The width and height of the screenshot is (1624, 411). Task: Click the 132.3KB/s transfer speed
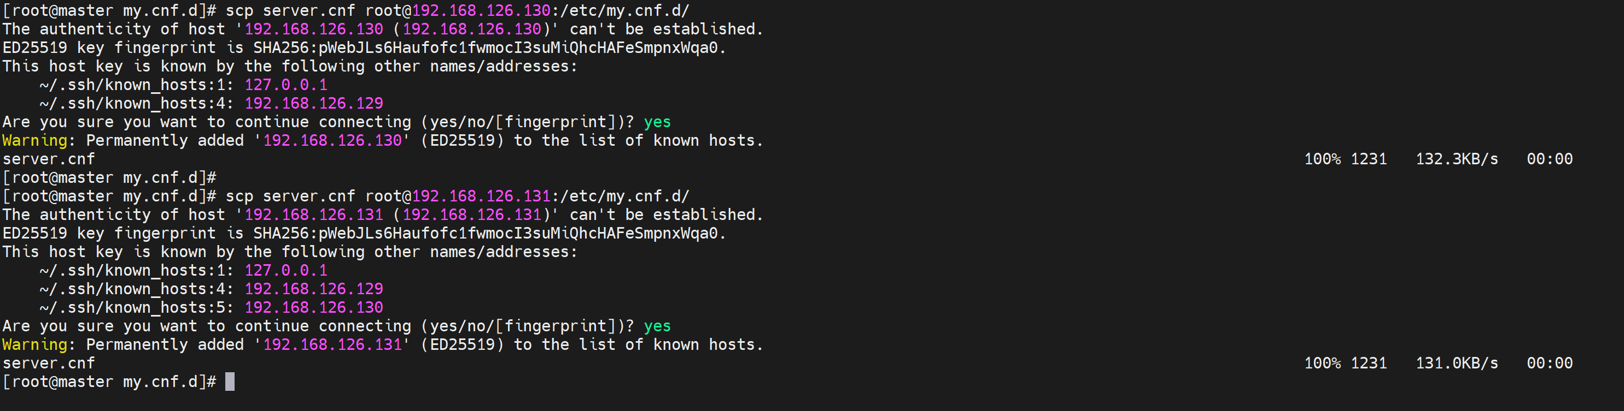1456,159
